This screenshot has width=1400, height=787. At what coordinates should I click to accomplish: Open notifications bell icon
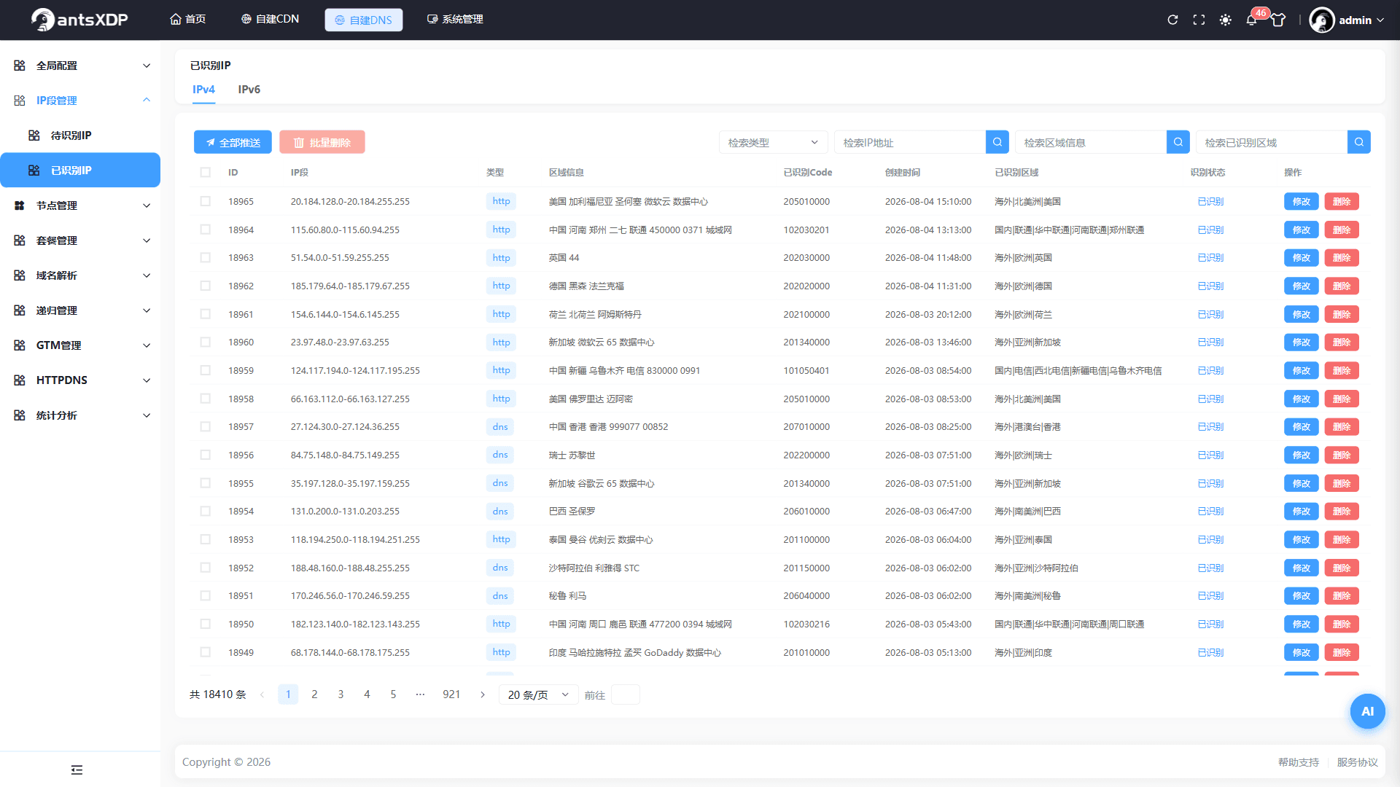click(1251, 20)
